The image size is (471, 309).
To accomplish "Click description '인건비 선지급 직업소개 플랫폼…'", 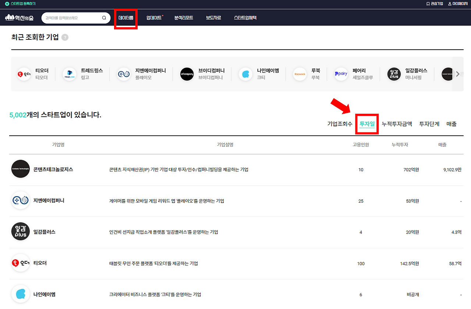I will [x=164, y=232].
